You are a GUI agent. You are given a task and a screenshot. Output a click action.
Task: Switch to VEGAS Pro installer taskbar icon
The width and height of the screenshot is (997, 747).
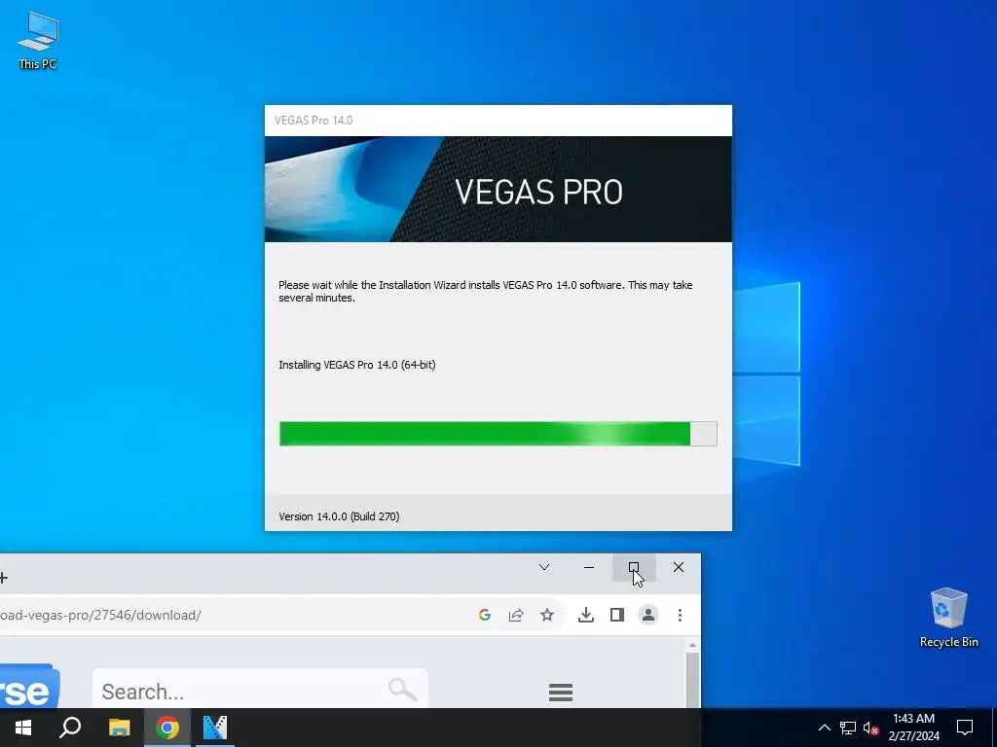(215, 728)
